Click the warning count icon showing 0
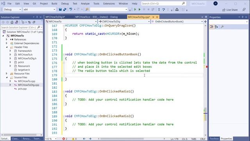Image resolution: width=250 pixels, height=141 pixels. coord(73,139)
